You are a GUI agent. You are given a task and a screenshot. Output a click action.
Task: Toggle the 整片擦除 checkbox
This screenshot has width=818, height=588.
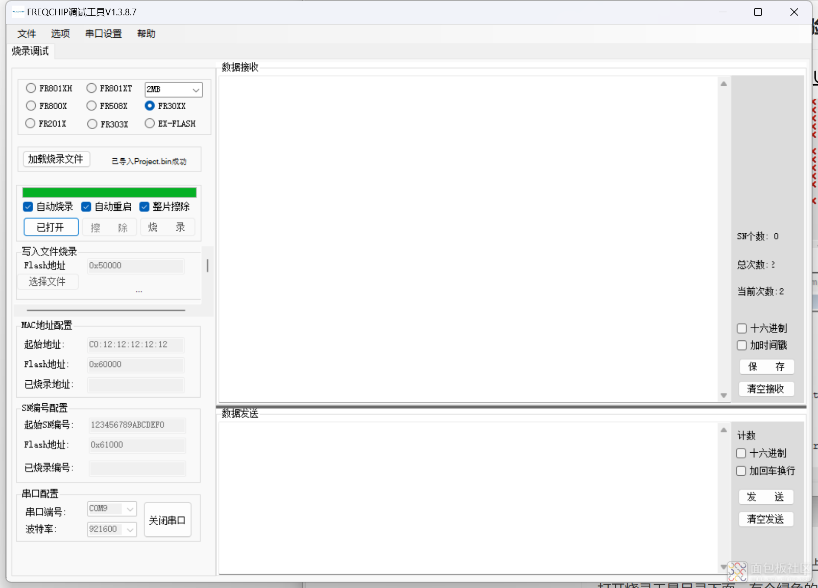click(x=145, y=207)
